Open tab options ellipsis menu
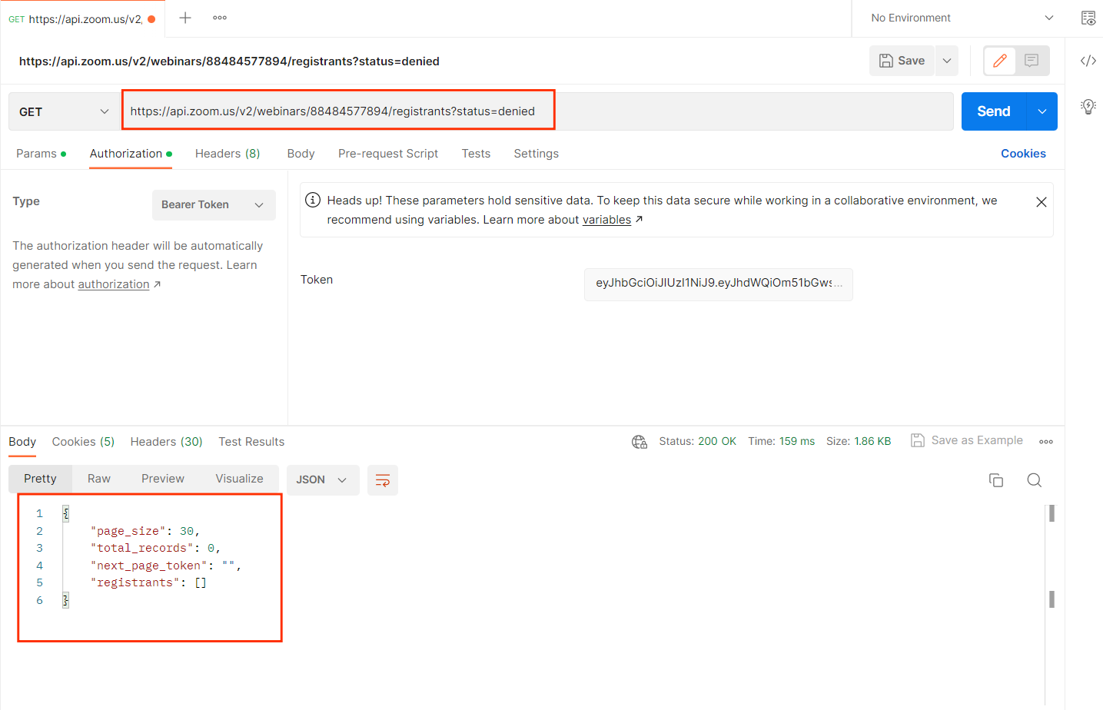 point(220,18)
